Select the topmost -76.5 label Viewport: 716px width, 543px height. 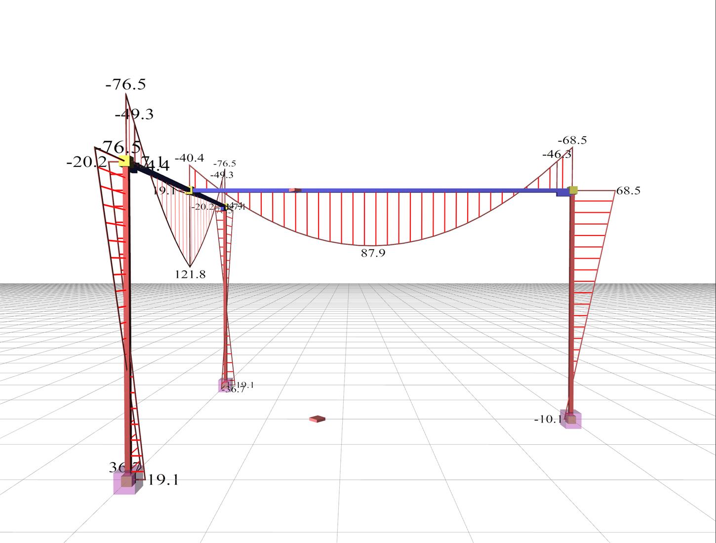coord(125,85)
